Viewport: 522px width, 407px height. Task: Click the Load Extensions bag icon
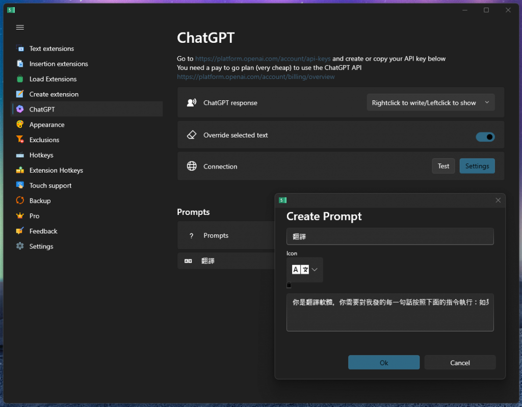pyautogui.click(x=20, y=79)
